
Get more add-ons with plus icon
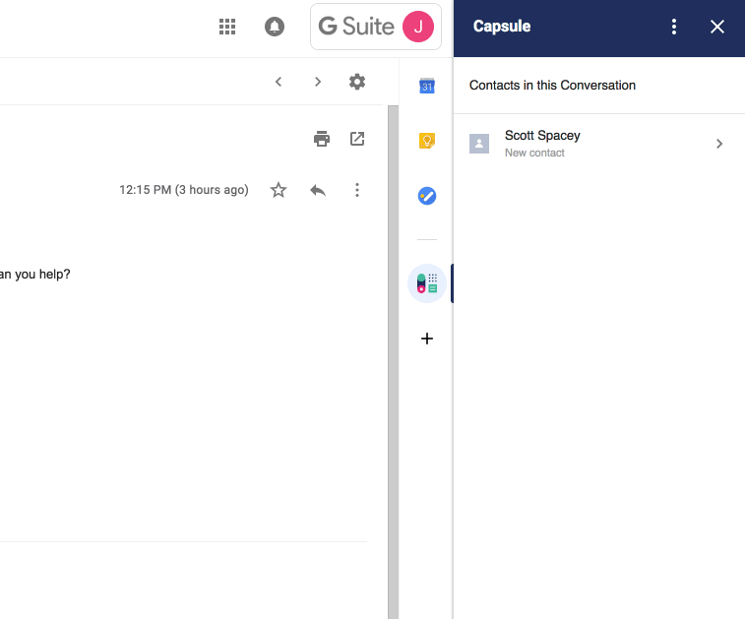coord(427,339)
